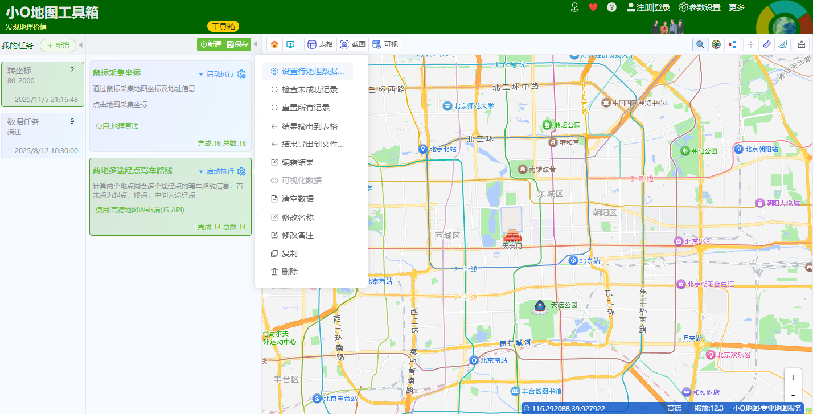Click the 北京欢乐谷 marker
The width and height of the screenshot is (813, 414).
tap(711, 355)
